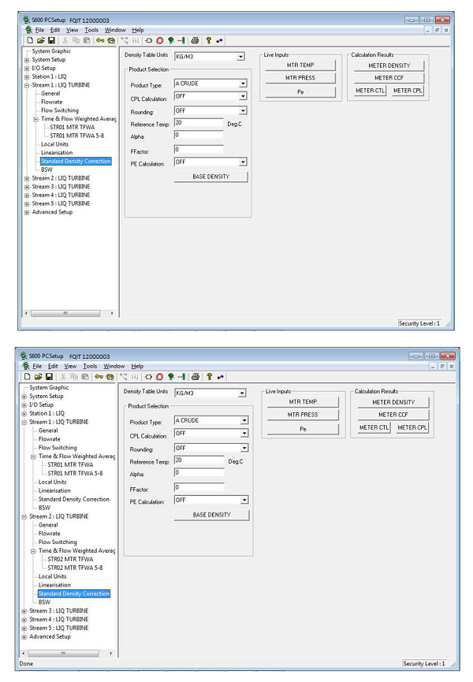The height and width of the screenshot is (682, 473).
Task: Click the green figure icon in top window toolbar
Action: pos(171,40)
